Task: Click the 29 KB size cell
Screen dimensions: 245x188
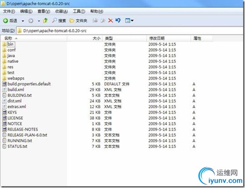Action: 95,89
